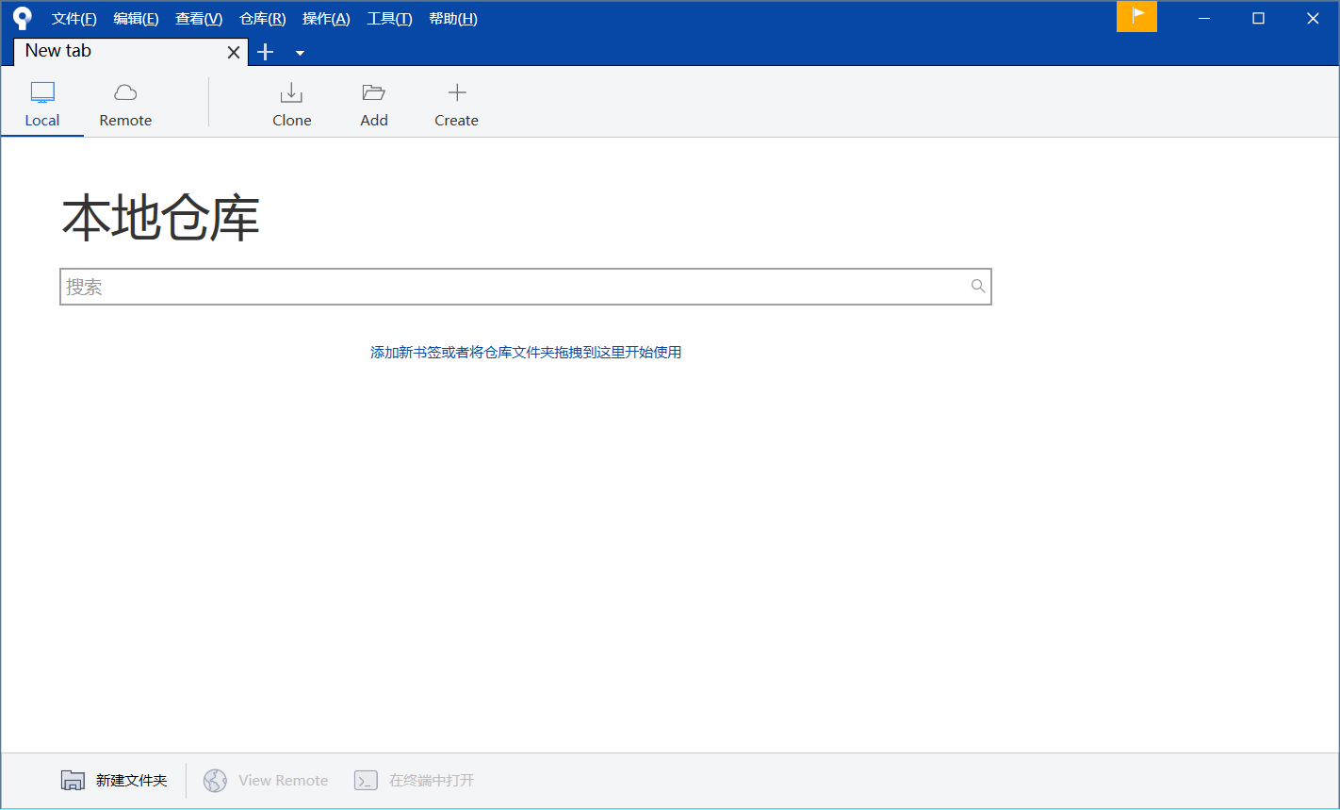
Task: Open the 查看(V) menu
Action: [198, 18]
